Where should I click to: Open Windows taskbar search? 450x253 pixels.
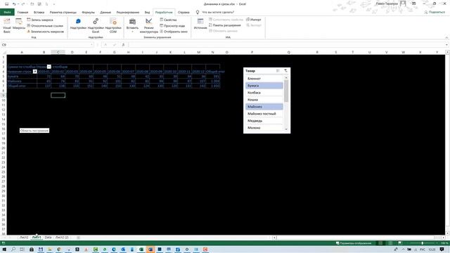coord(13,249)
